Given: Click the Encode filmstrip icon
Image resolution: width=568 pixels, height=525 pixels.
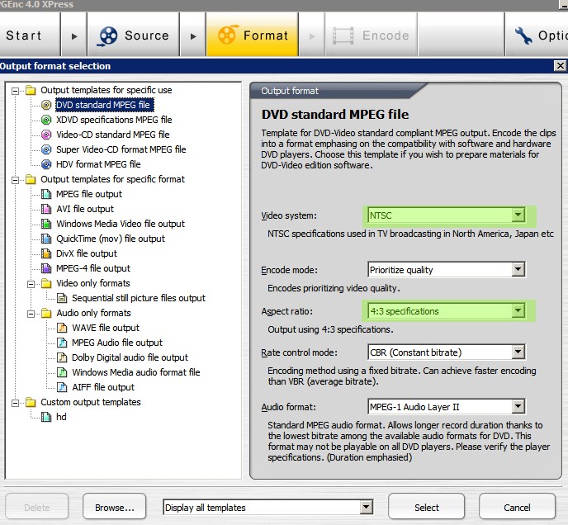Looking at the screenshot, I should 343,35.
